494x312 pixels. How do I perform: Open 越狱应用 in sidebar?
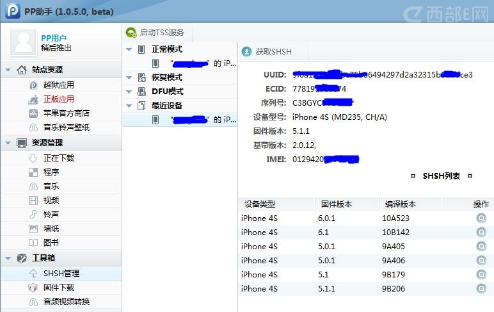[x=59, y=85]
